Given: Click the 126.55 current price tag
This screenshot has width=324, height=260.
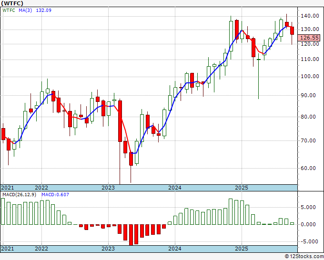Looking at the screenshot, I should click(x=309, y=38).
